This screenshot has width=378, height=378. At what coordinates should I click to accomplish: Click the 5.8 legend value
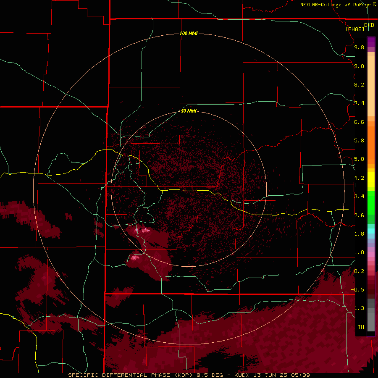pos(359,141)
